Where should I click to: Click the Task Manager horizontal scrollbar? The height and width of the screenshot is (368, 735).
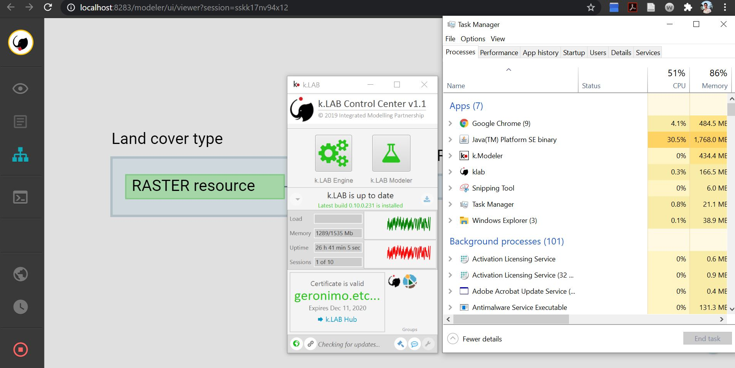511,319
